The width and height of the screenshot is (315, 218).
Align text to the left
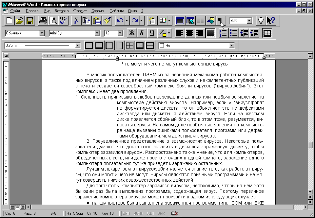click(x=180, y=33)
